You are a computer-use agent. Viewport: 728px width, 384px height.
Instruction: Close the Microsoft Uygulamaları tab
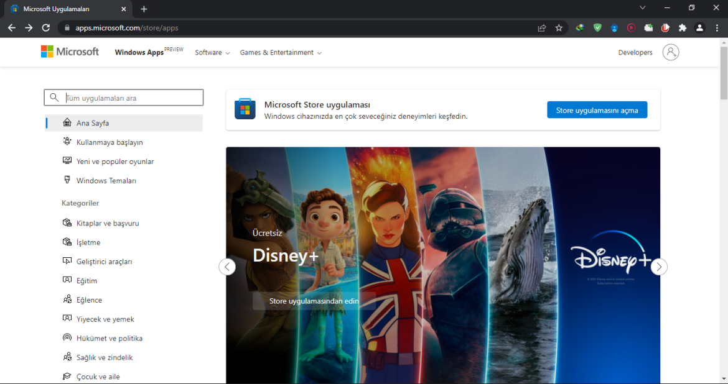point(123,9)
